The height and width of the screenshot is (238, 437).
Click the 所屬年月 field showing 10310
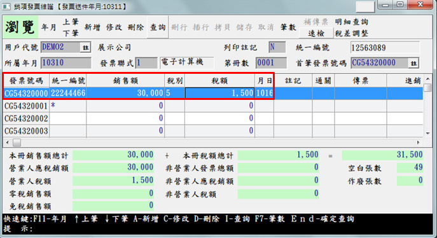tap(66, 63)
